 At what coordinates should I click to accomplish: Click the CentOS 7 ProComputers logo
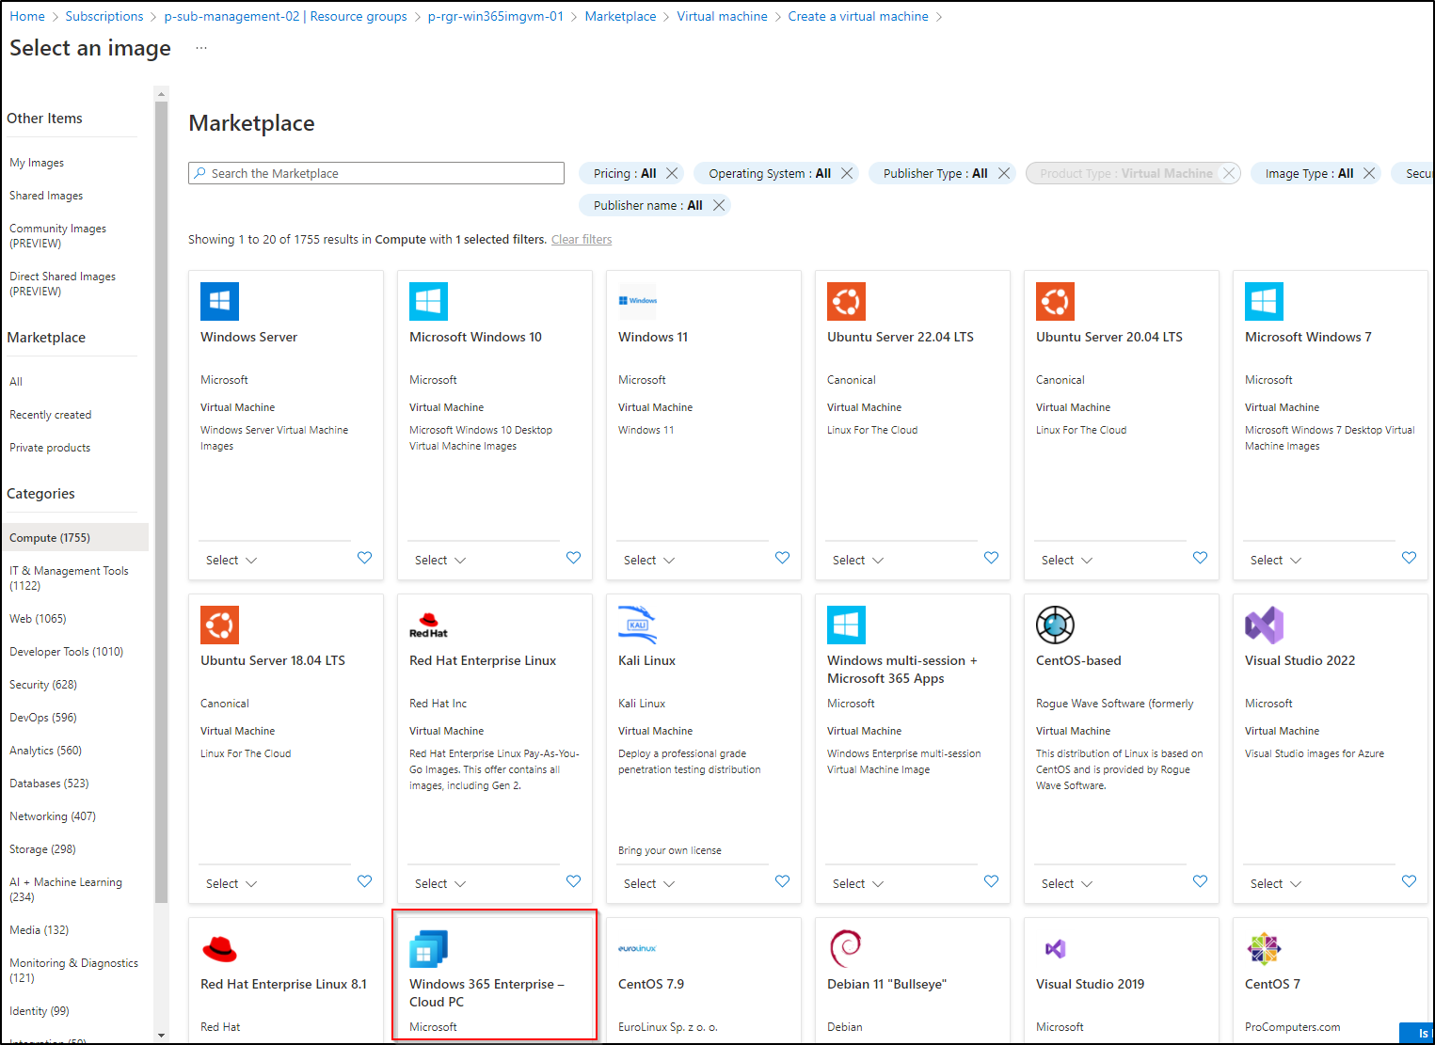pos(1264,949)
